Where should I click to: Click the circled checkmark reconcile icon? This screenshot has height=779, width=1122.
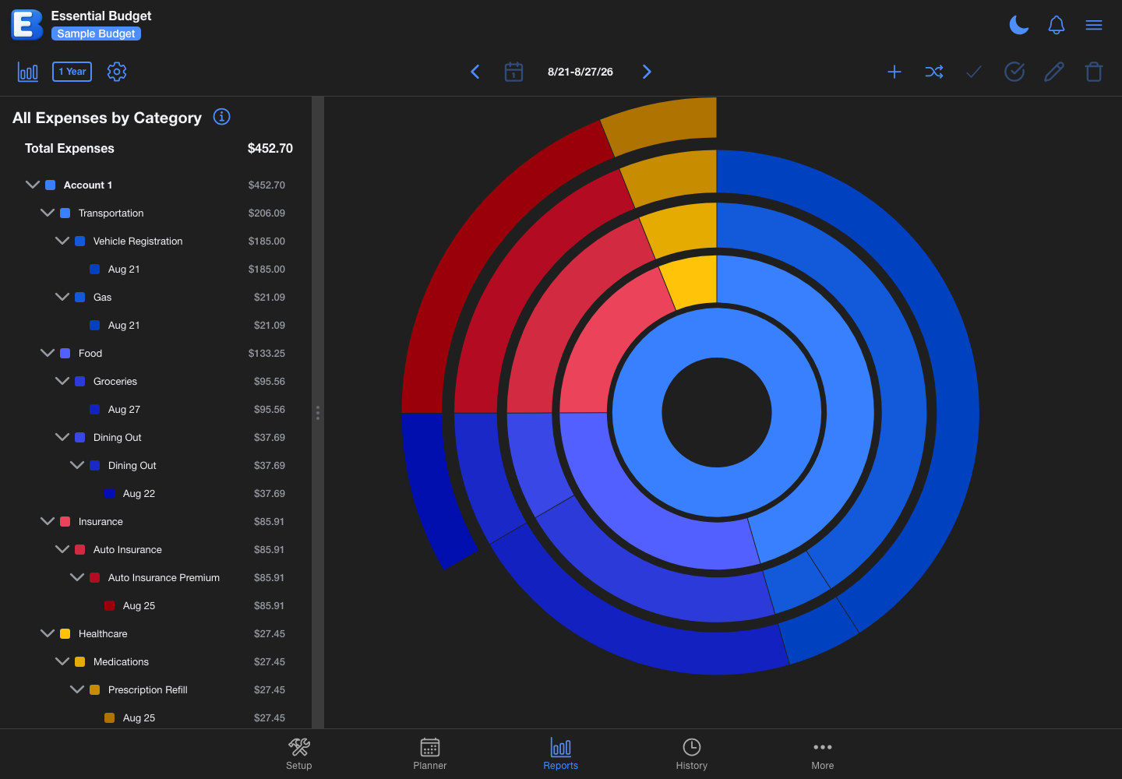click(x=1014, y=72)
